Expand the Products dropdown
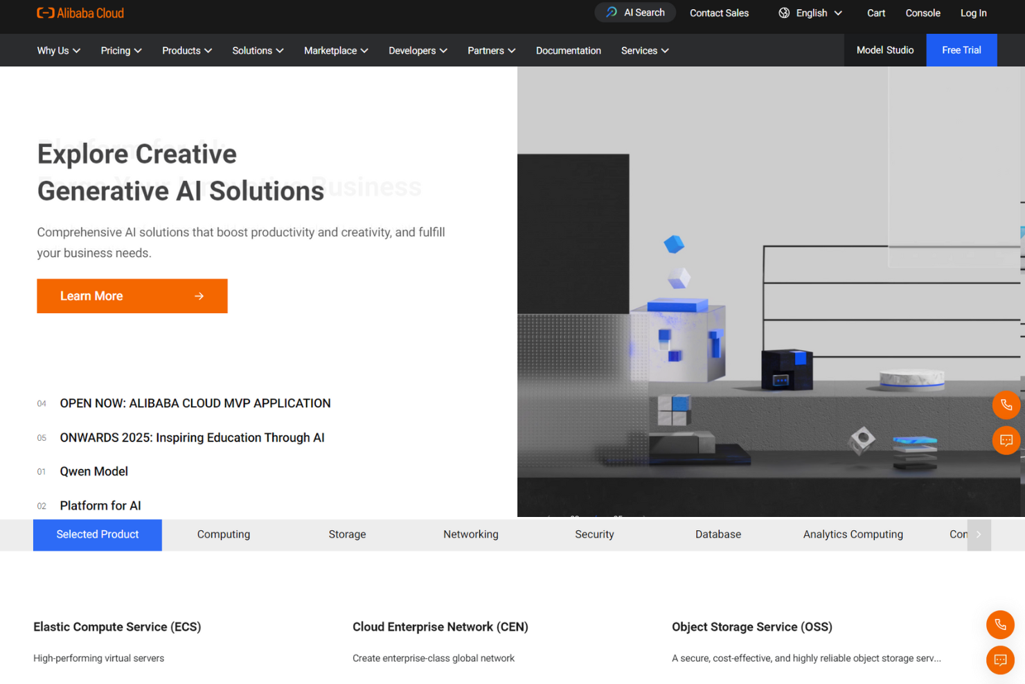This screenshot has height=684, width=1025. (186, 50)
